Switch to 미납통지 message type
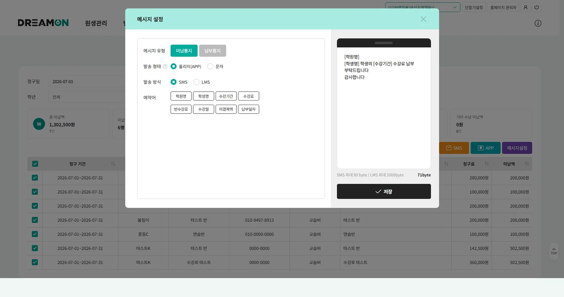564x297 pixels. pos(184,51)
